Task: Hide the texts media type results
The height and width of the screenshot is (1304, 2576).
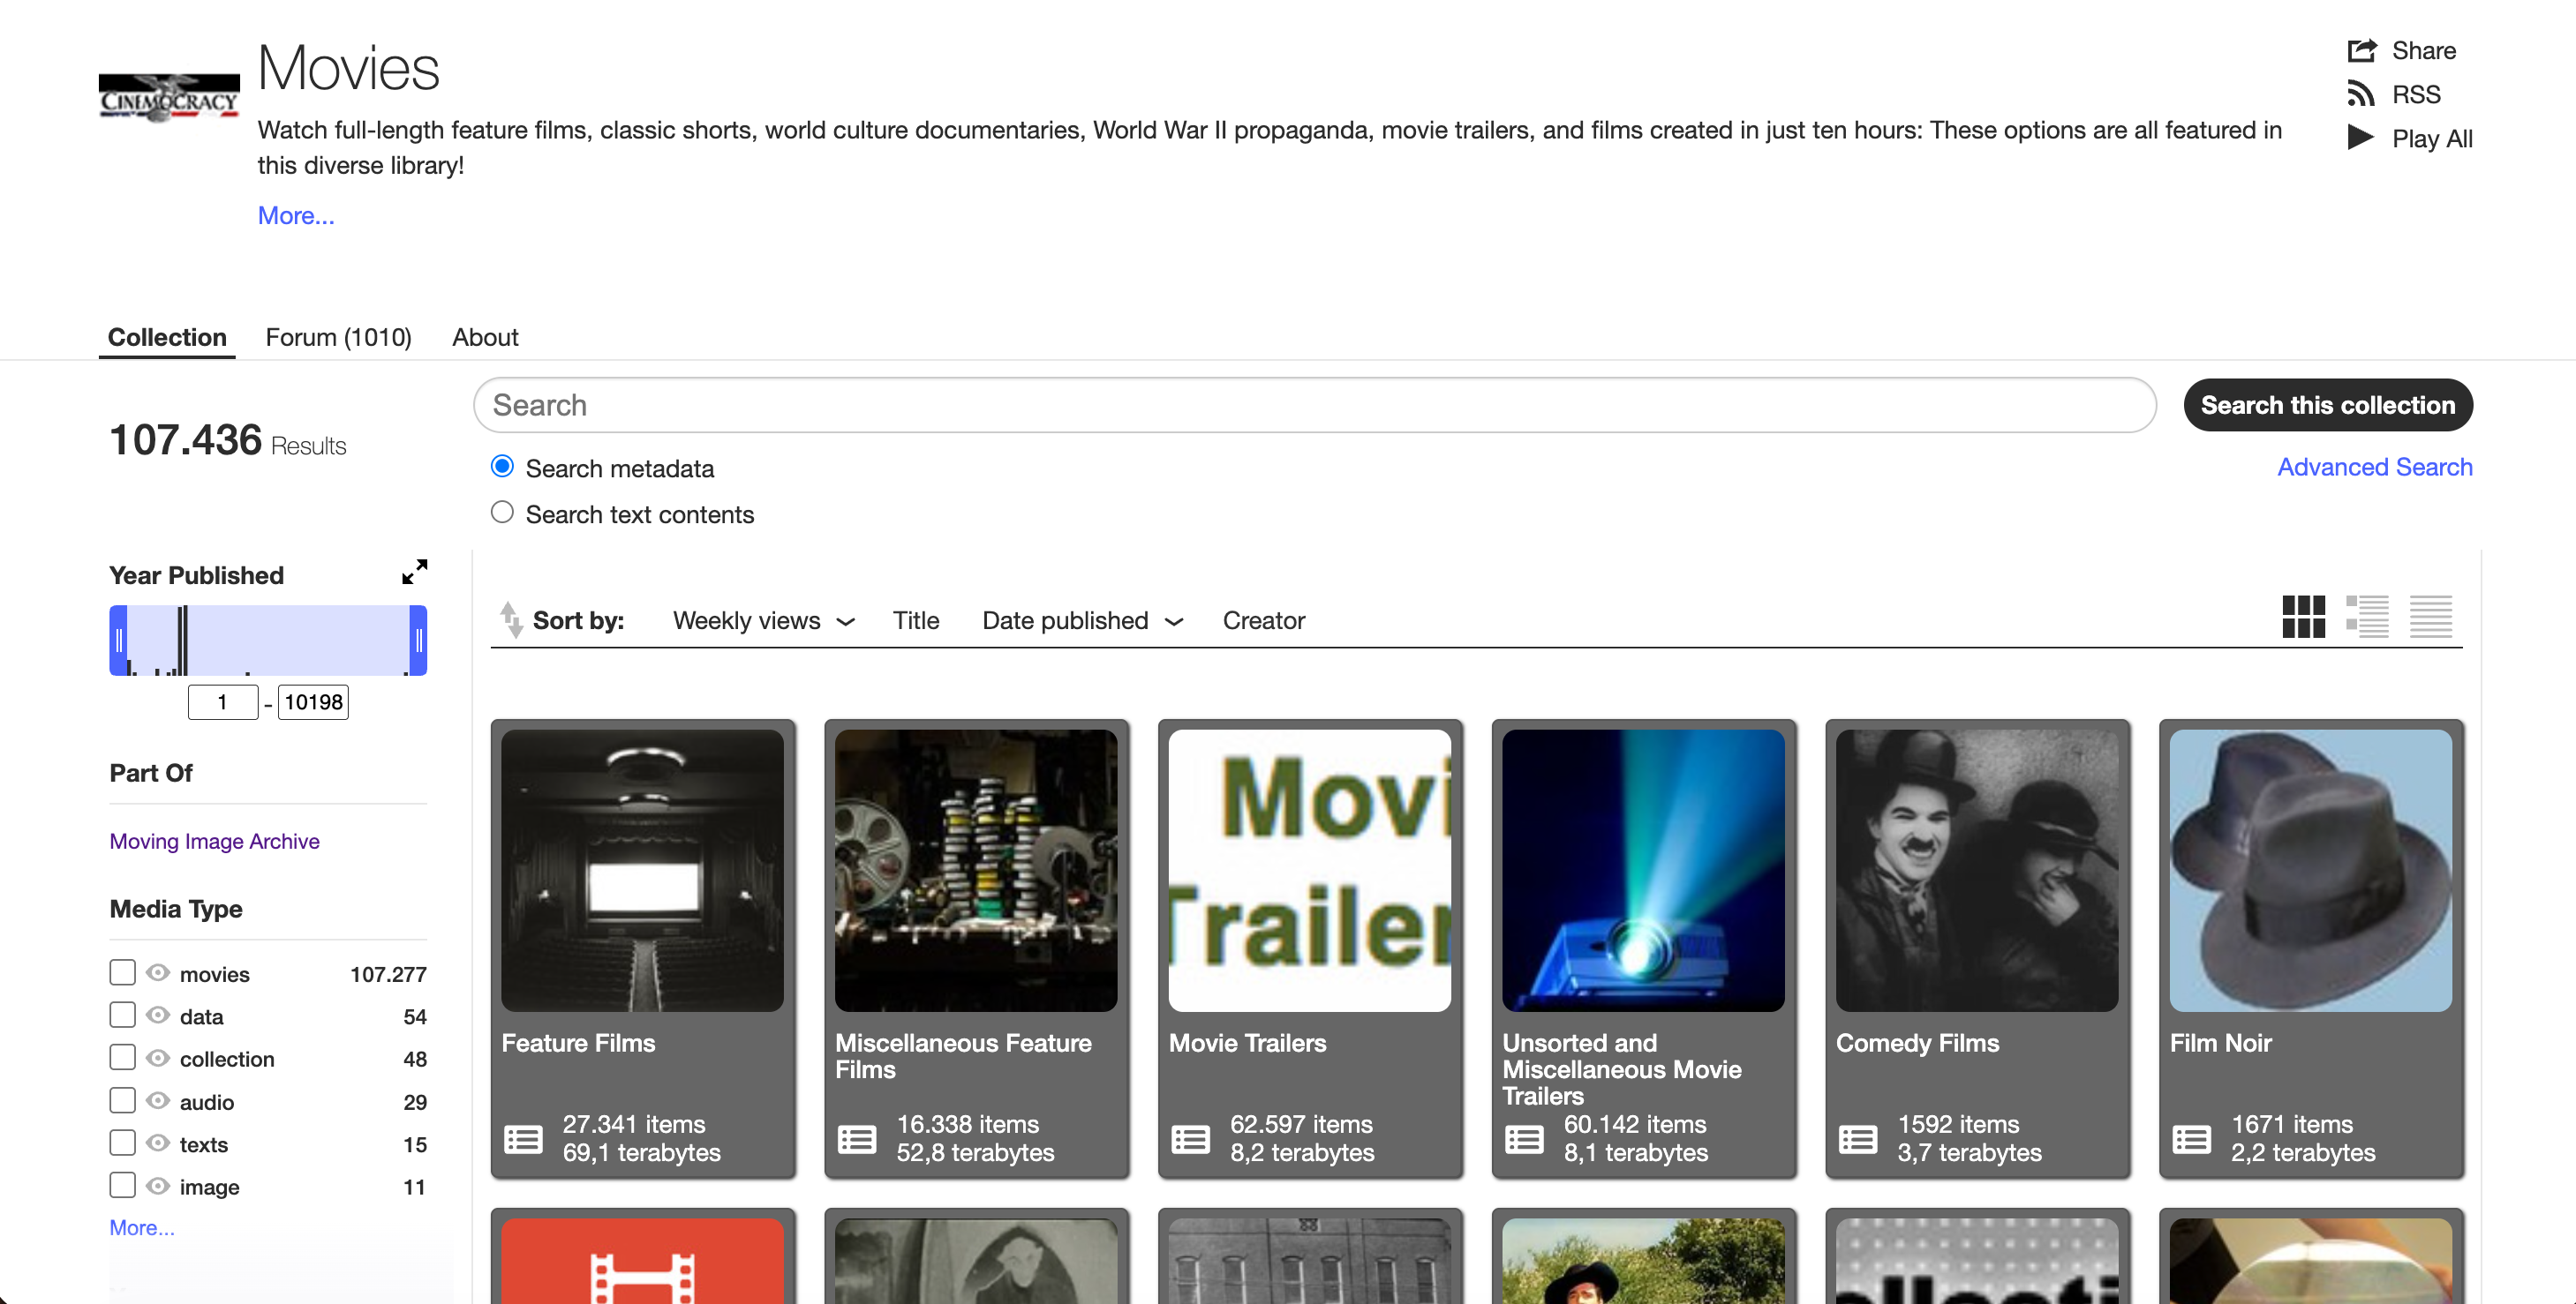Action: click(158, 1143)
